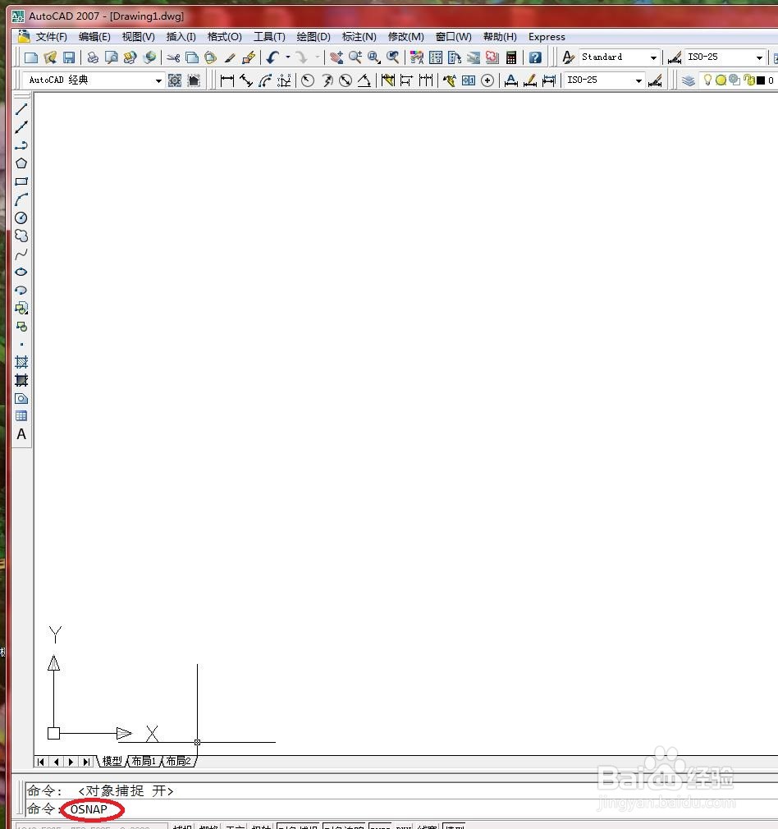This screenshot has width=778, height=829.
Task: Click the Aligned dimension icon
Action: click(x=246, y=80)
